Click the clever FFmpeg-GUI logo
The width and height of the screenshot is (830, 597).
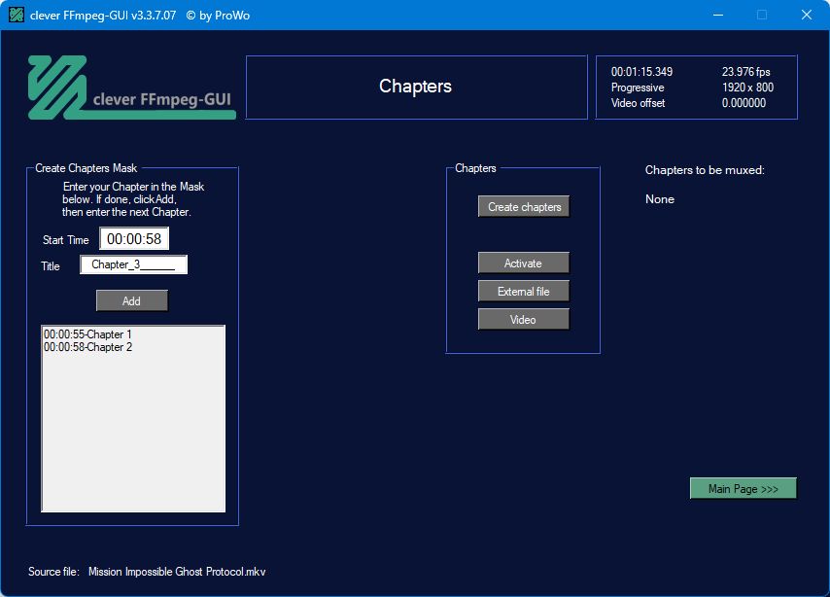click(131, 88)
